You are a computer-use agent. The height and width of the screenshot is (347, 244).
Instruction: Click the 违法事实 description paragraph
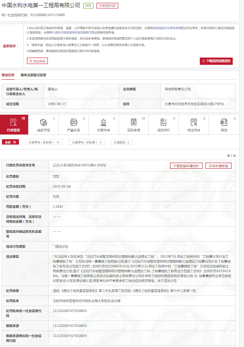click(x=142, y=269)
